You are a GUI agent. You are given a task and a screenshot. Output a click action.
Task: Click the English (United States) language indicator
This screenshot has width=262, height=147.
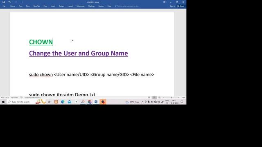pyautogui.click(x=33, y=98)
